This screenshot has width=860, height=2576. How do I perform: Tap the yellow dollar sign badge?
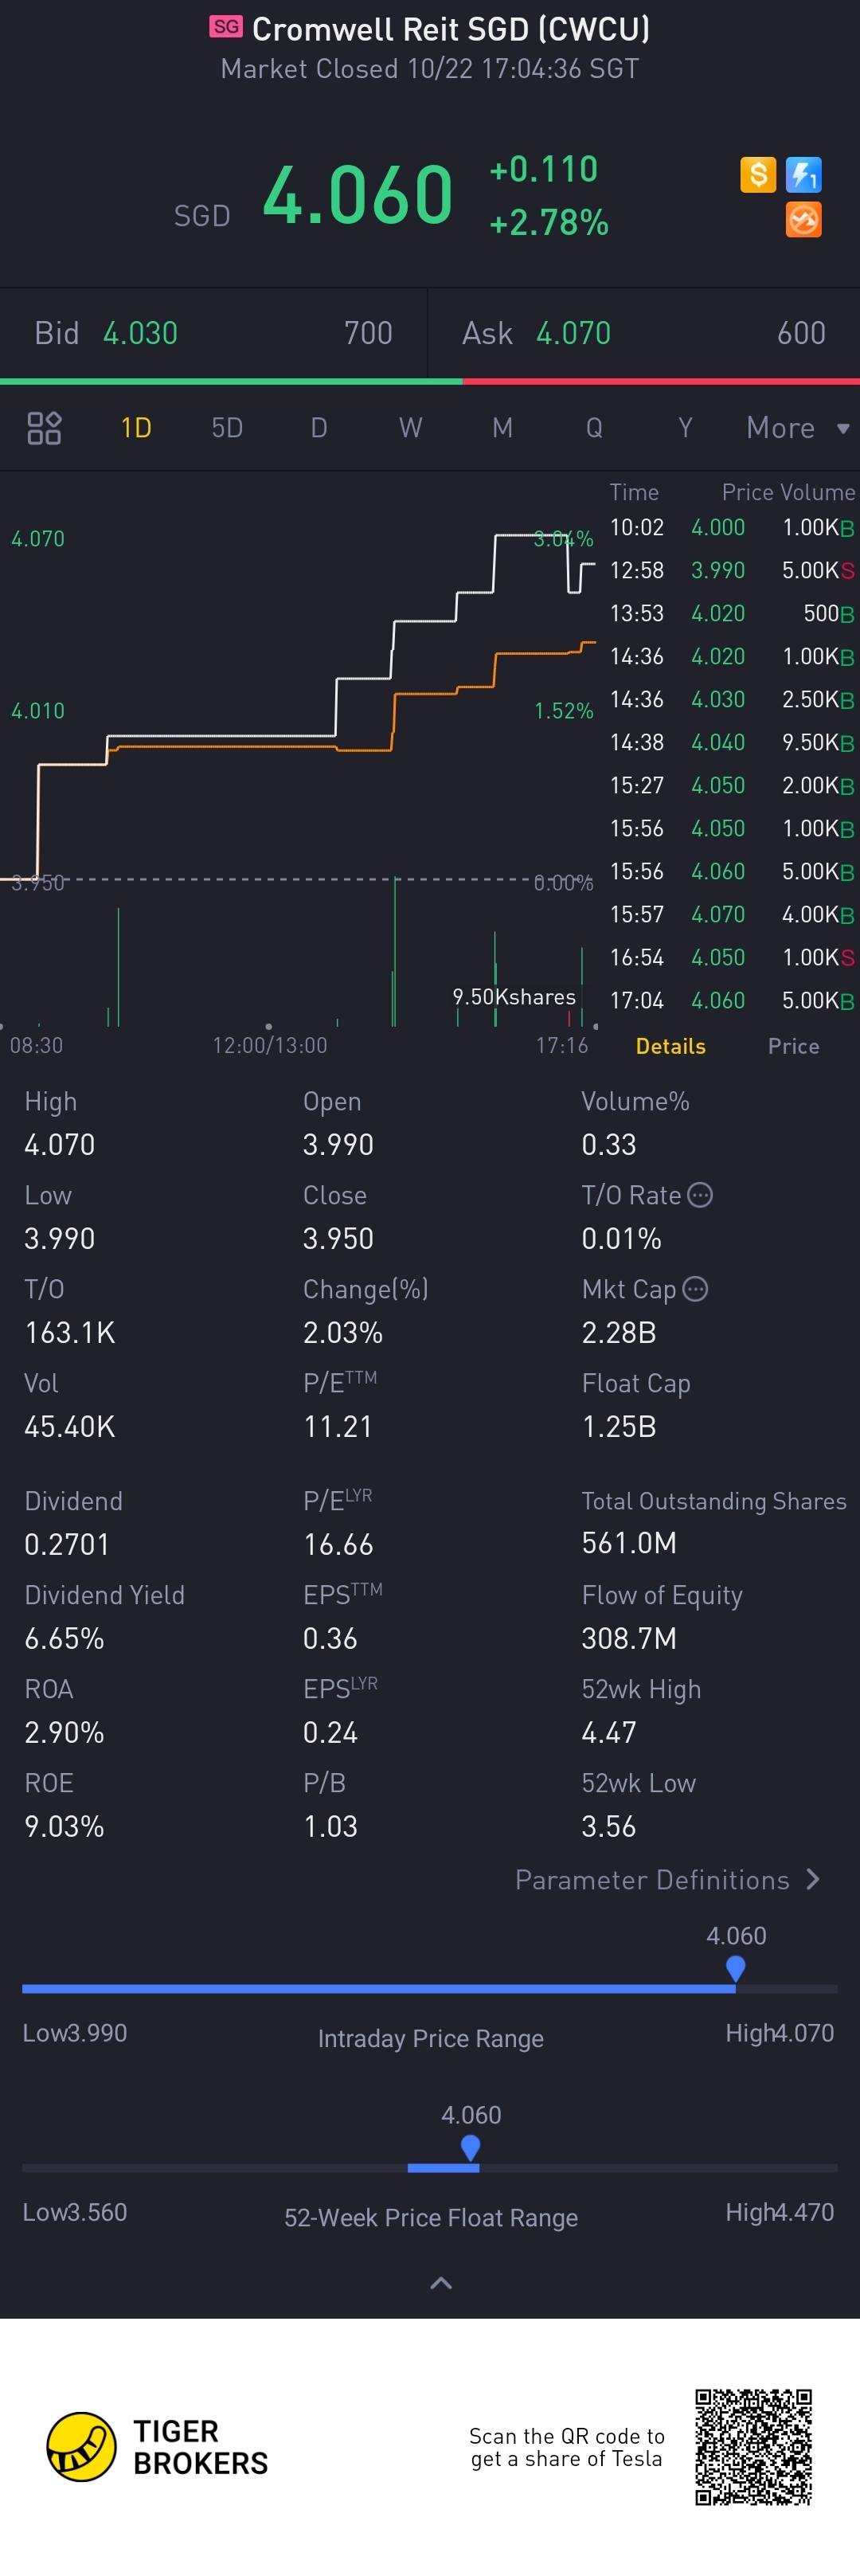pyautogui.click(x=758, y=175)
